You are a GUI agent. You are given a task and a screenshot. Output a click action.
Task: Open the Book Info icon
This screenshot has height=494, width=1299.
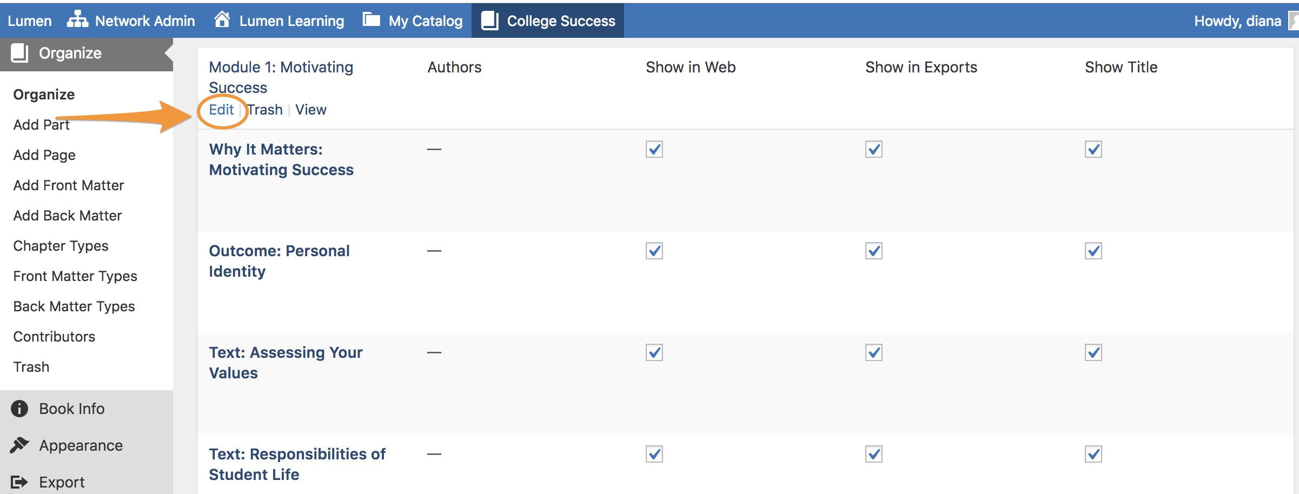(x=19, y=409)
